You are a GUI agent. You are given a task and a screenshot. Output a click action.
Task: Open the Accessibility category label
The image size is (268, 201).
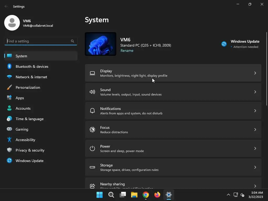coord(25,140)
